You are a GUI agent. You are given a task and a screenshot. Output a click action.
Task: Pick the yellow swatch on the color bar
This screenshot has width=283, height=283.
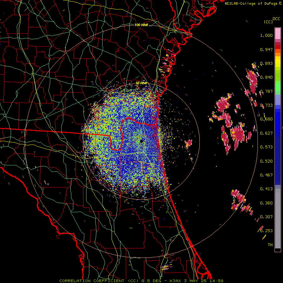click(278, 62)
